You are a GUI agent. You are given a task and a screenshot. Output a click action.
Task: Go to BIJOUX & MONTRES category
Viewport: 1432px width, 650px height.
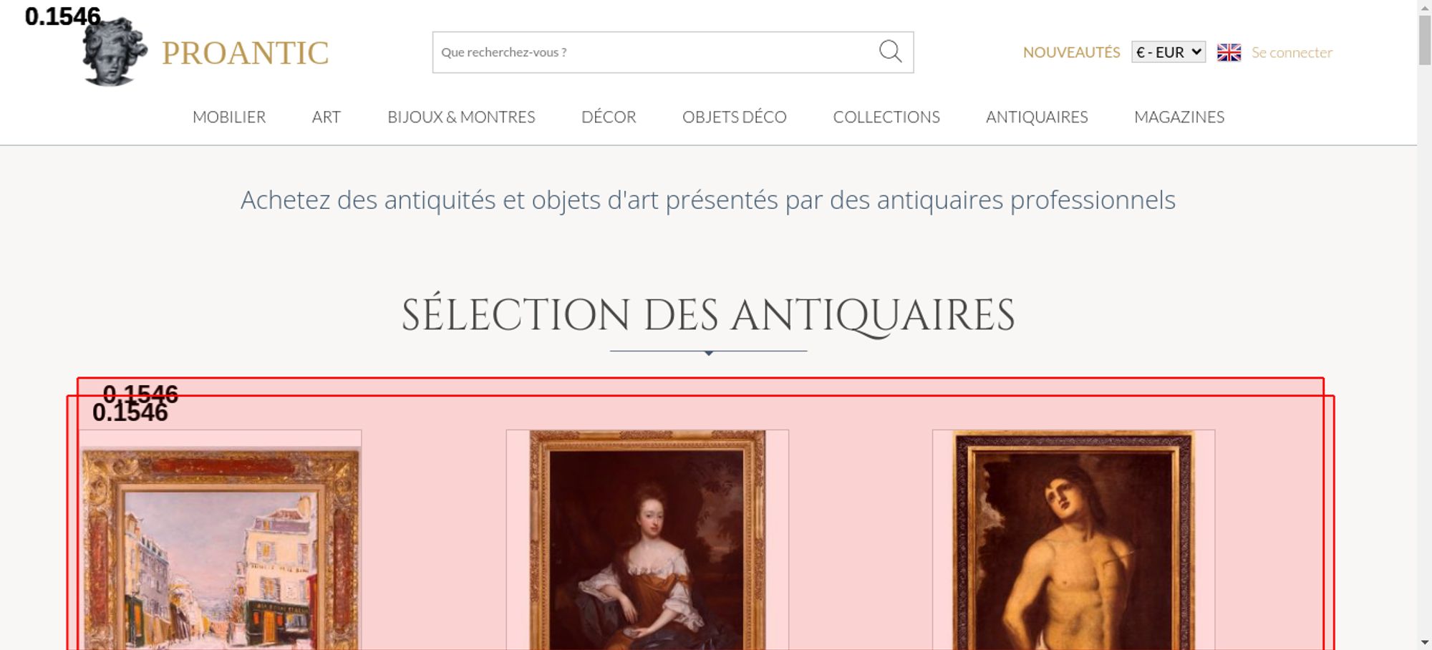tap(461, 117)
